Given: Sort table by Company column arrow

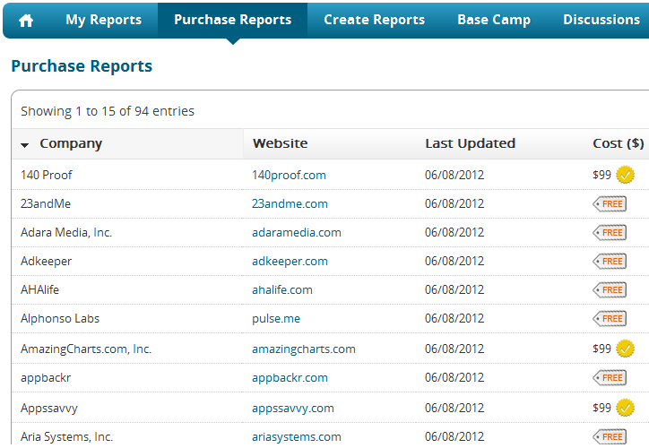Looking at the screenshot, I should (x=25, y=145).
